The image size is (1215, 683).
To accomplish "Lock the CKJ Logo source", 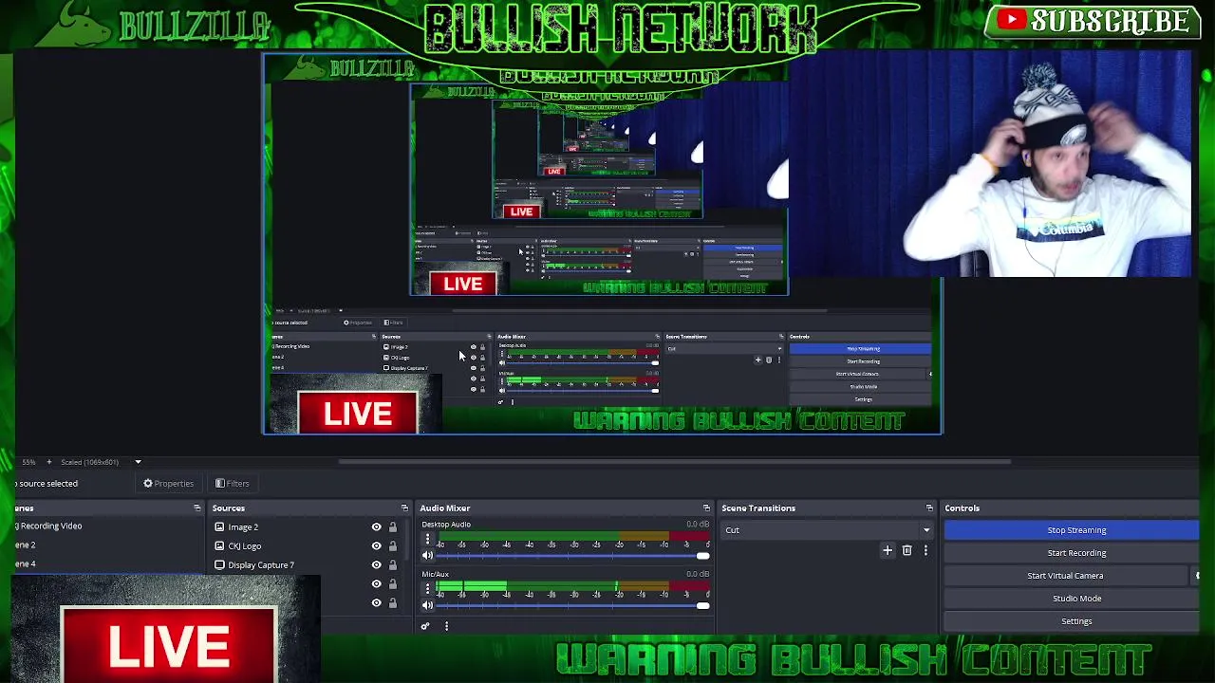I will pyautogui.click(x=392, y=546).
